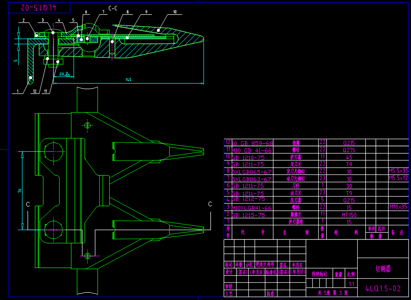Click the part name 垫圈 in row 12
The height and width of the screenshot is (300, 411).
click(x=296, y=143)
